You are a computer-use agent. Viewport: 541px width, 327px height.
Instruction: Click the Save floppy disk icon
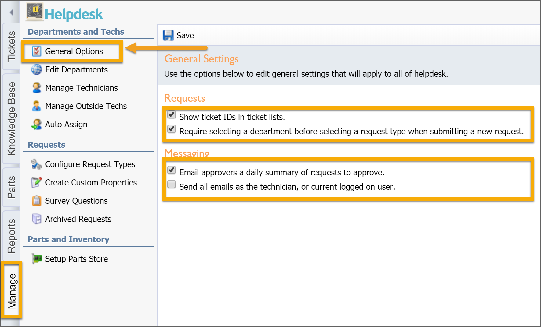[x=168, y=35]
